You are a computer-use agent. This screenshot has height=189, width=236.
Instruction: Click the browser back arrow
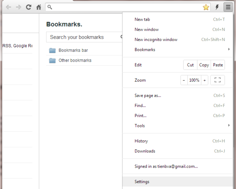point(8,7)
